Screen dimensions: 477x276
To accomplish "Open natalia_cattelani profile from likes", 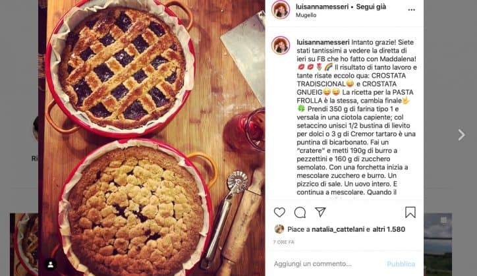I will pyautogui.click(x=338, y=229).
